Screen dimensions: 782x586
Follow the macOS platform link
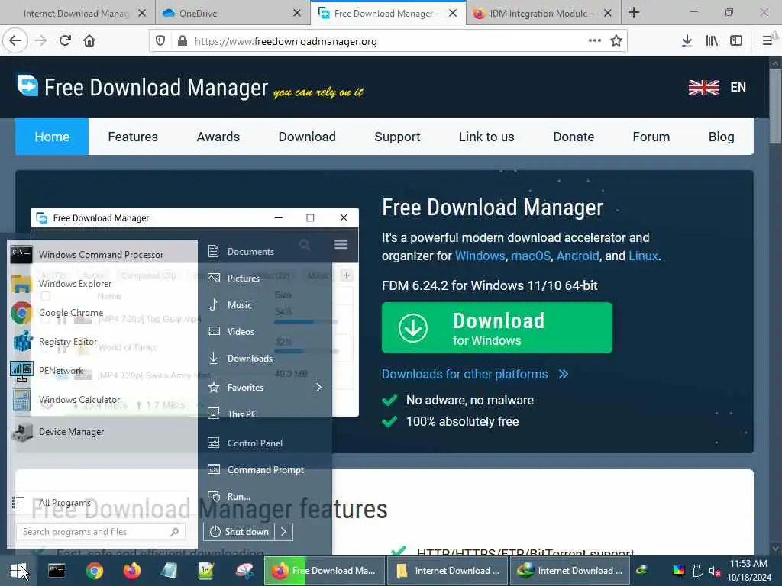click(x=531, y=256)
